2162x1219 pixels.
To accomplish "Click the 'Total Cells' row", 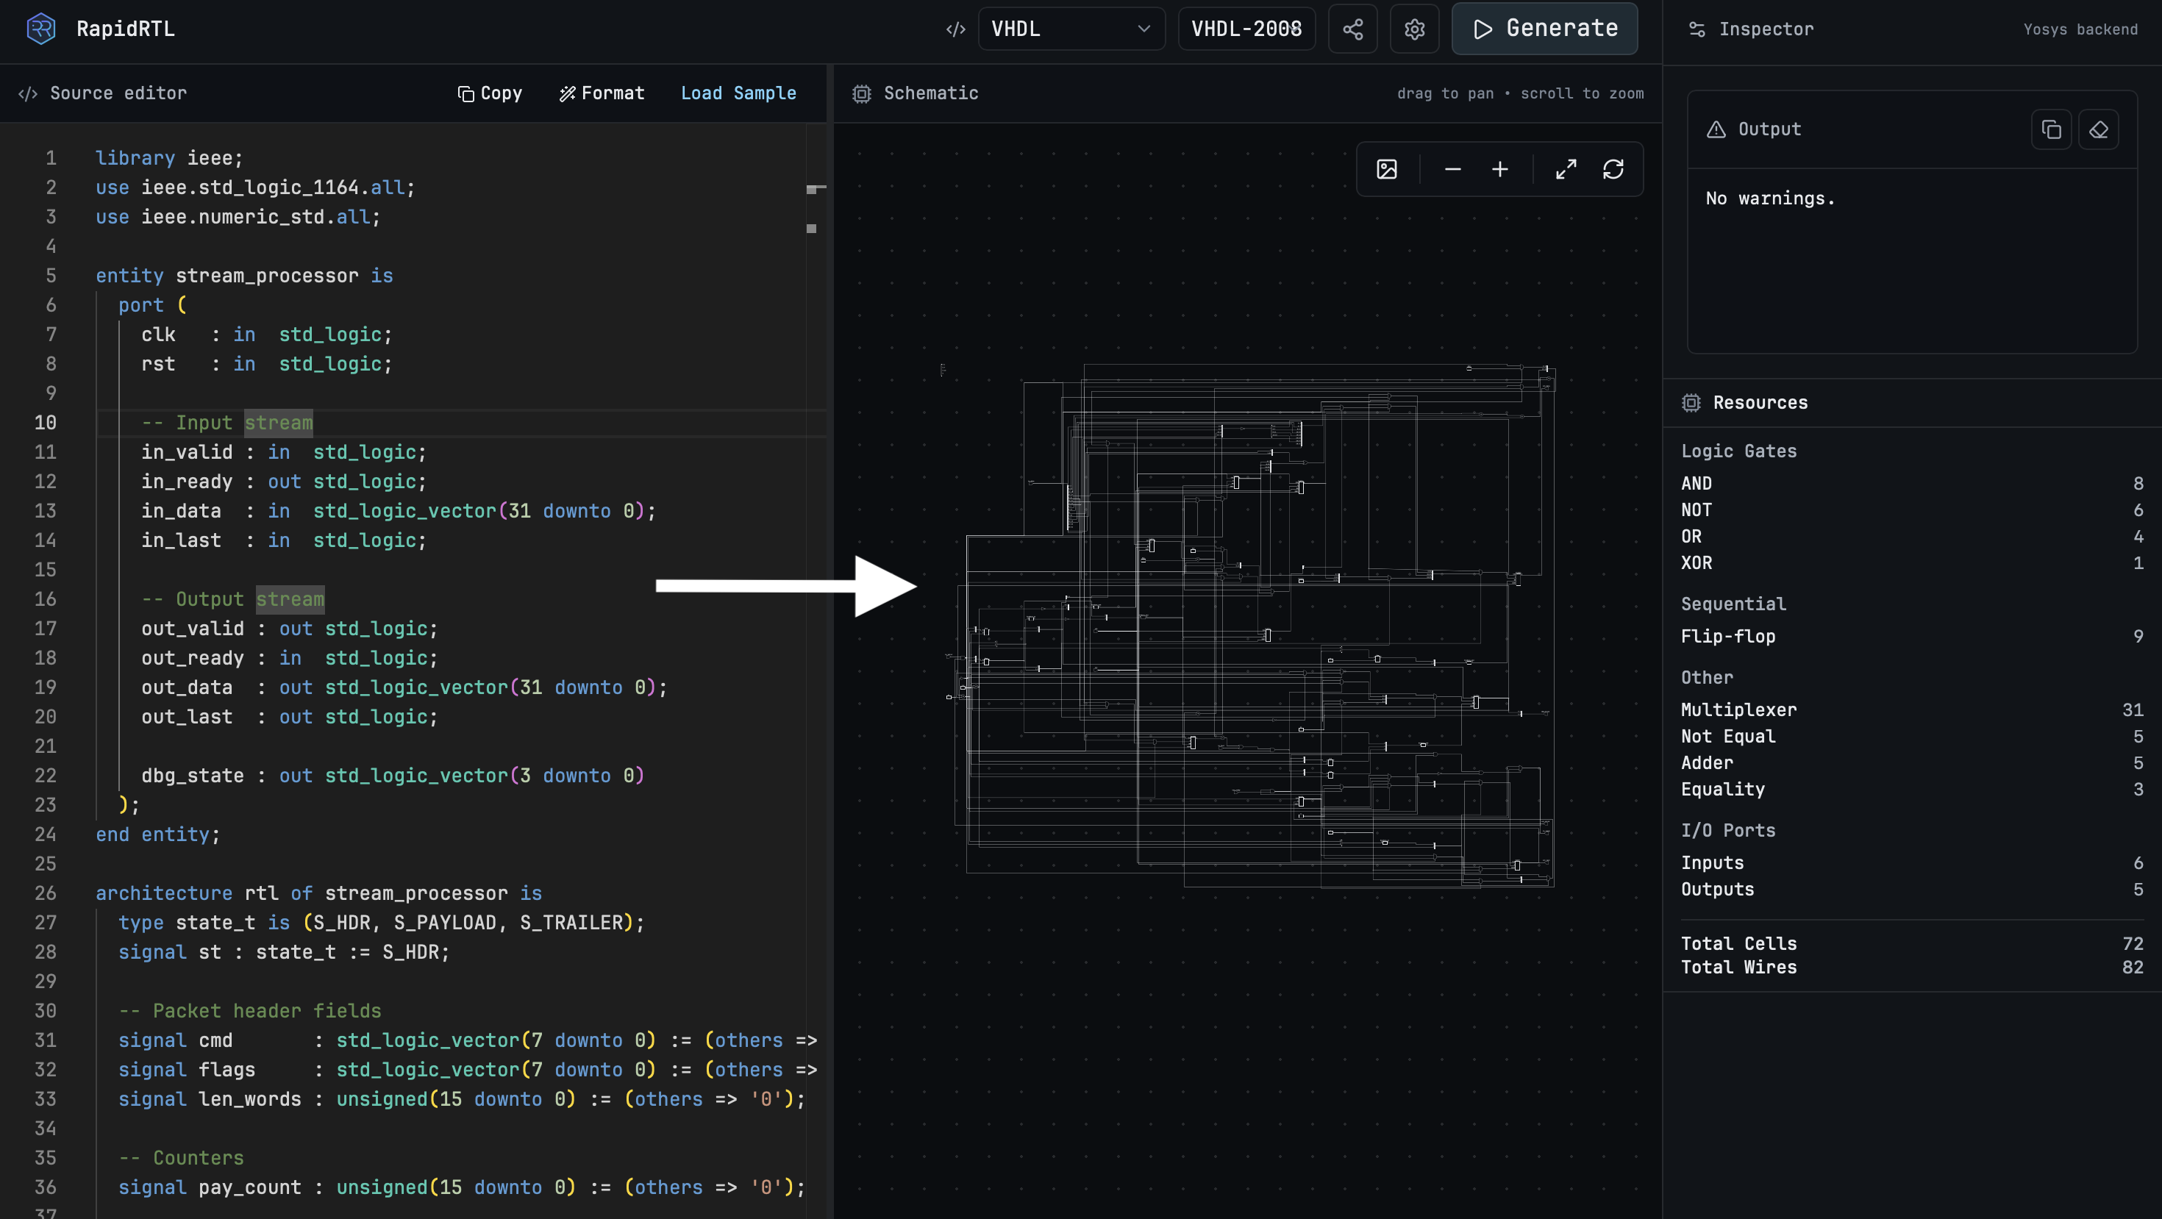I will coord(1912,944).
